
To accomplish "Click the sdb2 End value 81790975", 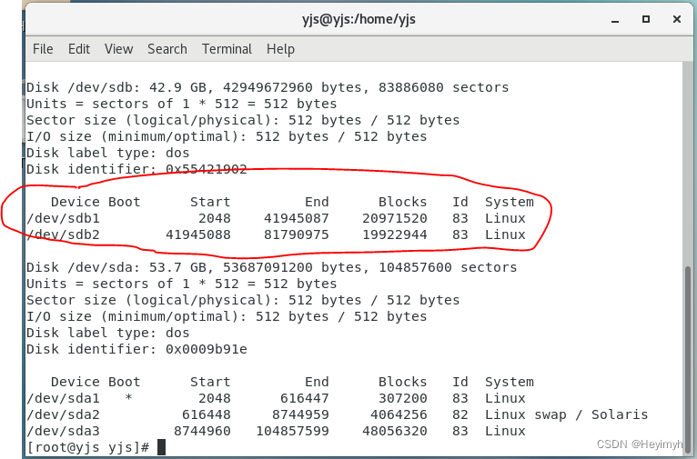I will pos(297,234).
